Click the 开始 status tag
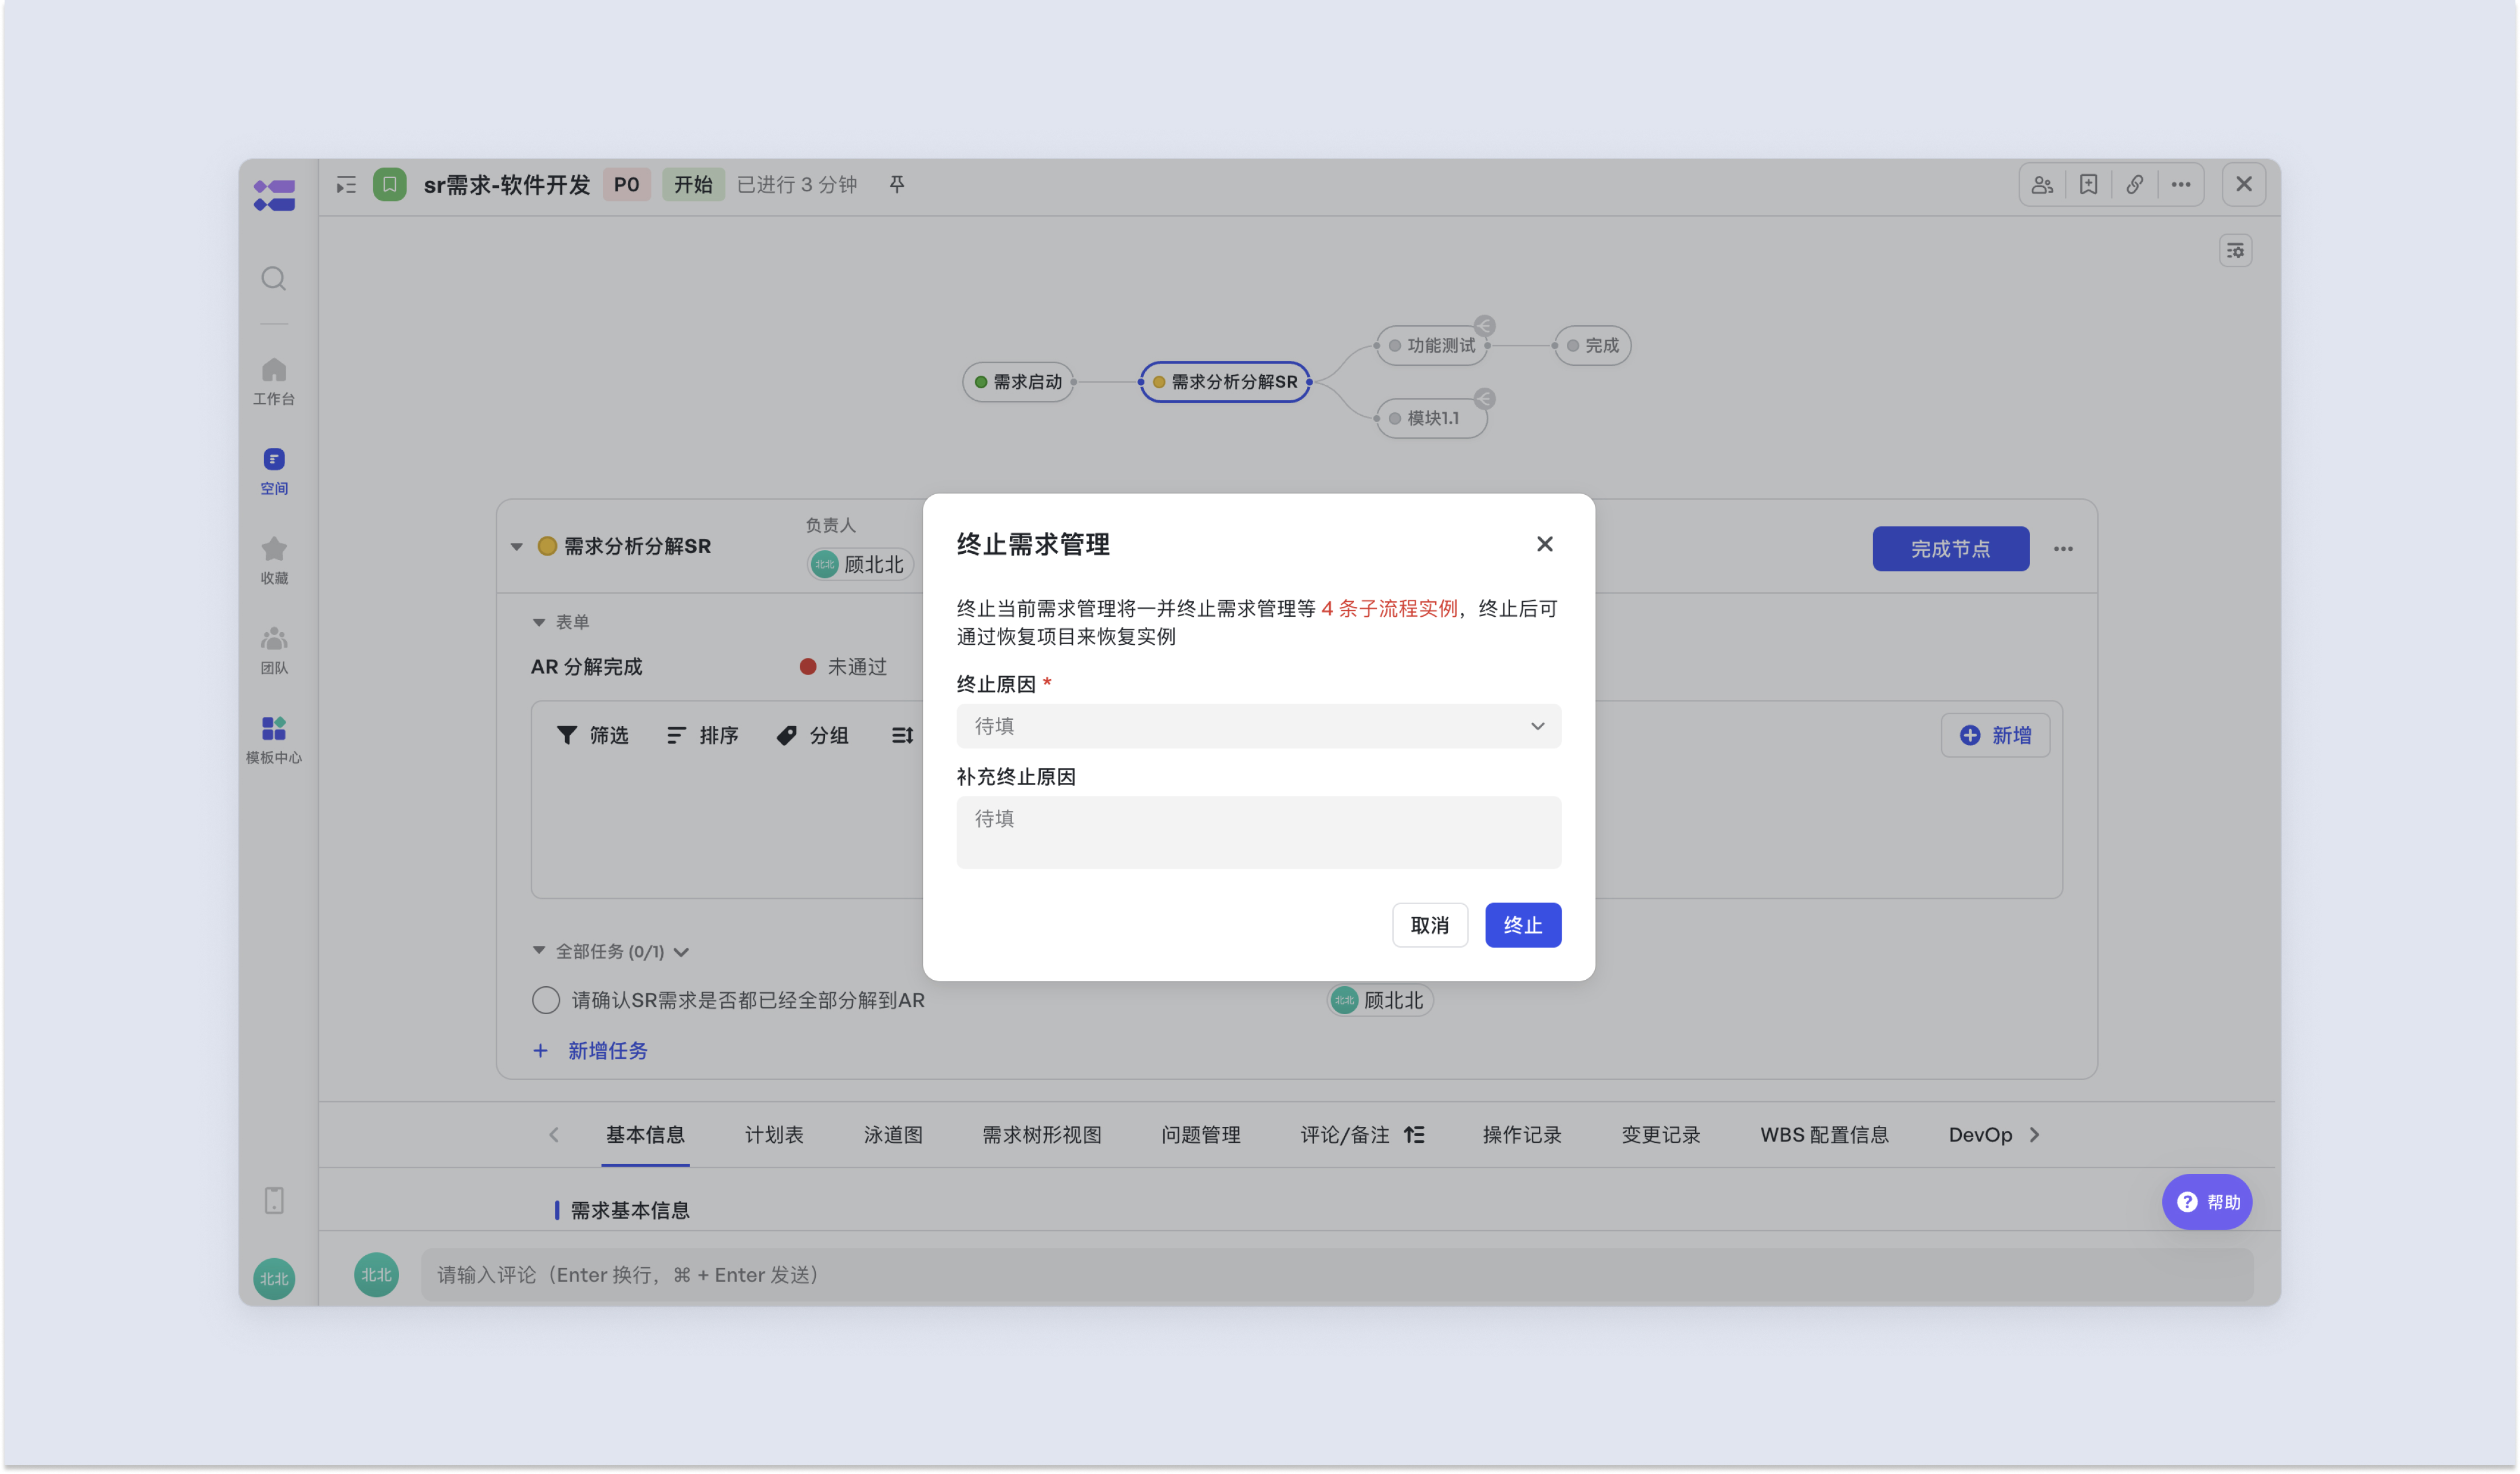The height and width of the screenshot is (1474, 2520). pos(693,185)
